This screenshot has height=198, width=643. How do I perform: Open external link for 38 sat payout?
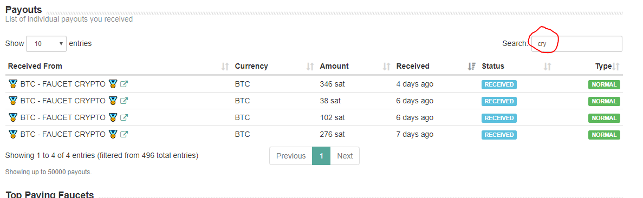tap(124, 101)
